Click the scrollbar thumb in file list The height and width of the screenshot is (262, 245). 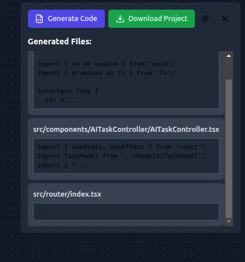pos(228,149)
